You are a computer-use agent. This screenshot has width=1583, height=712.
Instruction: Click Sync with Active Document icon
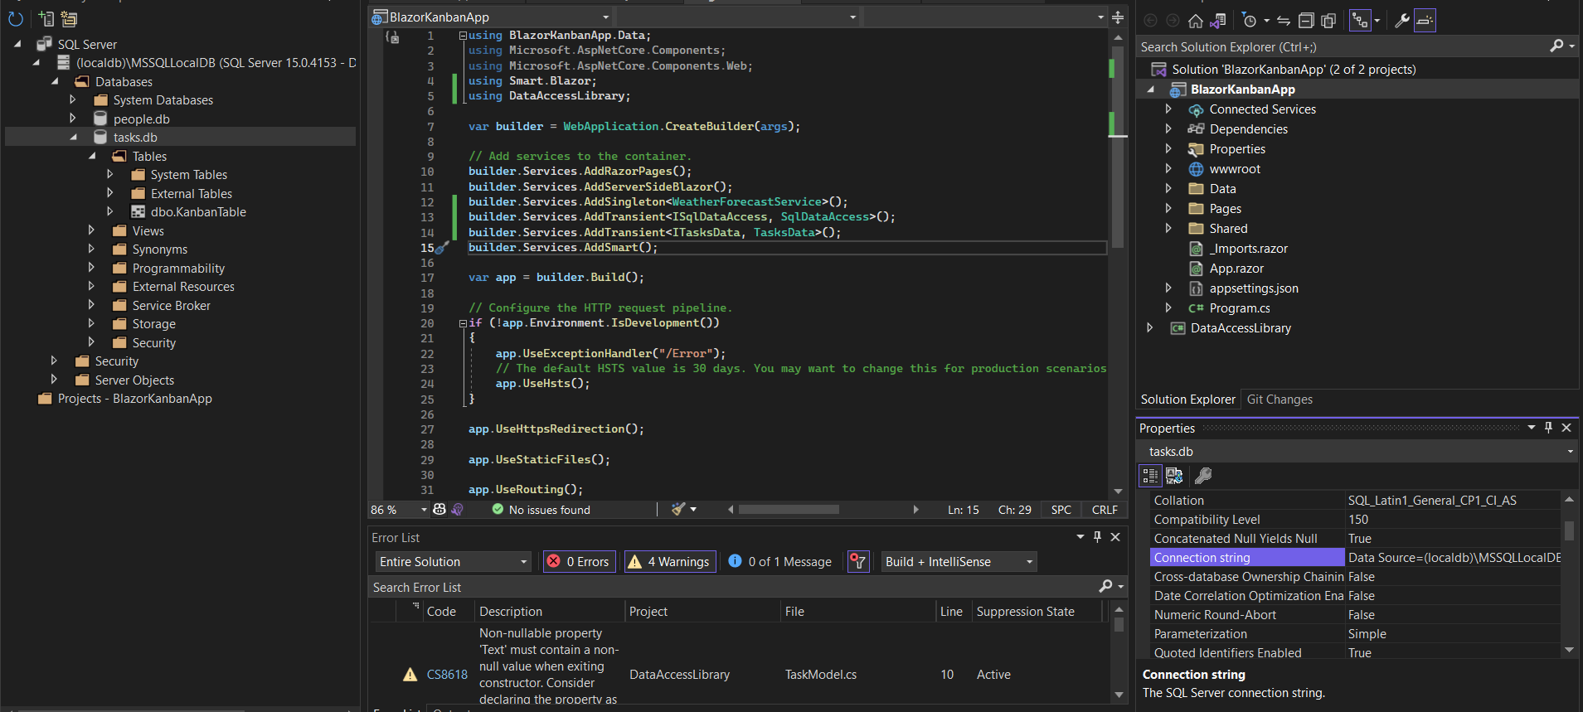(1284, 21)
